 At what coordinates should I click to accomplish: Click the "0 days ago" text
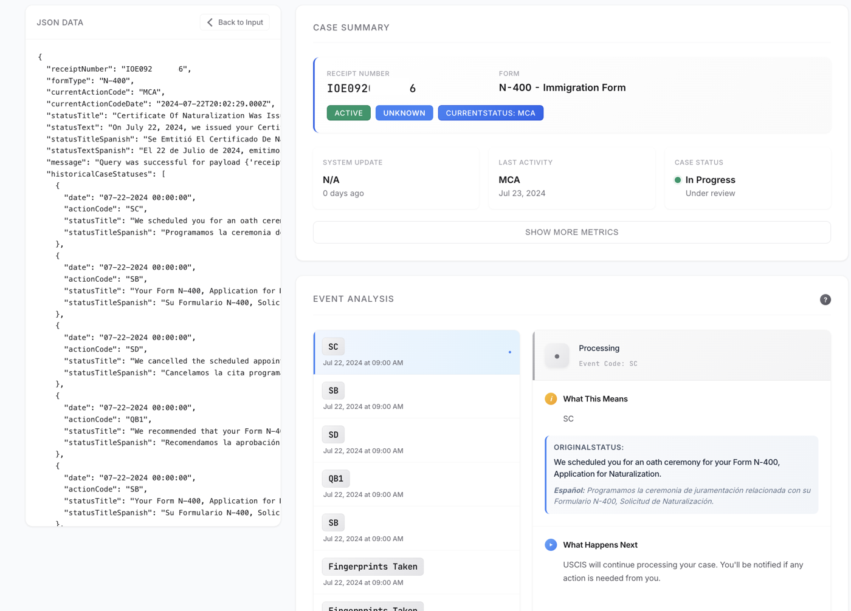[x=343, y=193]
